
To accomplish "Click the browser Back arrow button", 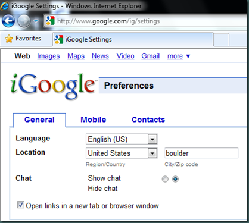I will (8, 21).
